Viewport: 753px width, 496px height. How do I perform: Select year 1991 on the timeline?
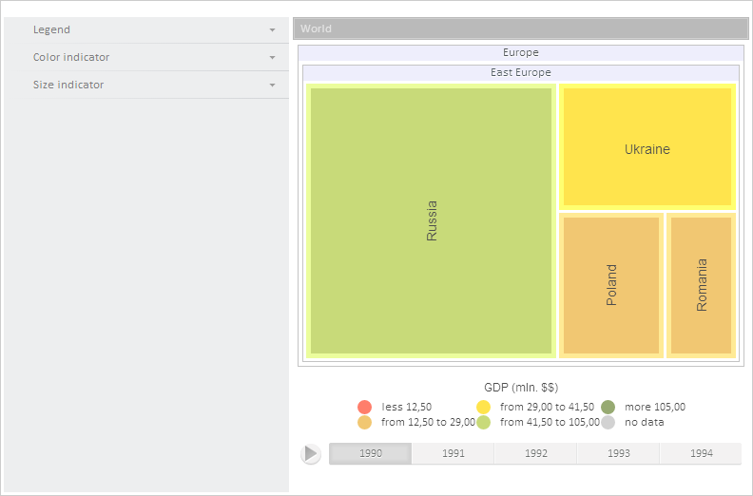click(x=454, y=453)
